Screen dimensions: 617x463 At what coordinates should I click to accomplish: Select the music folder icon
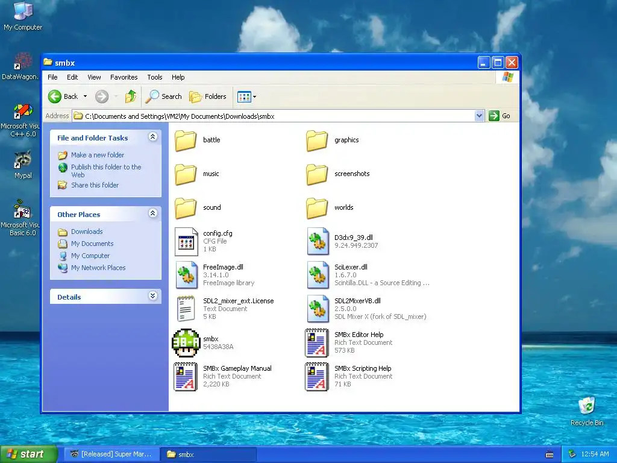click(x=186, y=174)
